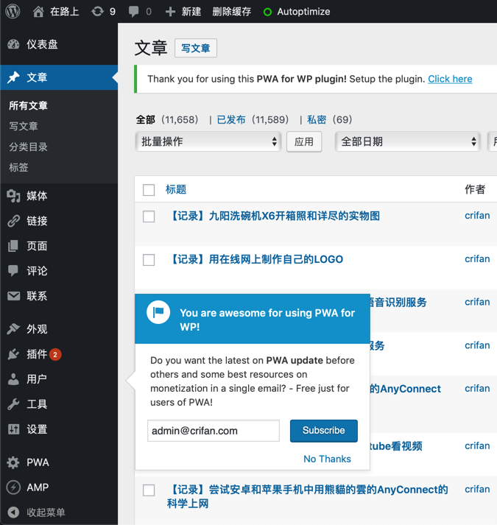The image size is (497, 525).
Task: Toggle the select-all checkbox beside 标题
Action: pyautogui.click(x=149, y=190)
